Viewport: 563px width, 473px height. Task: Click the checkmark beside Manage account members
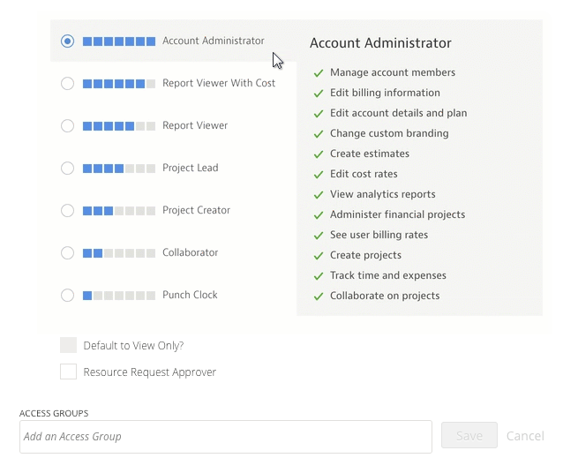[319, 73]
